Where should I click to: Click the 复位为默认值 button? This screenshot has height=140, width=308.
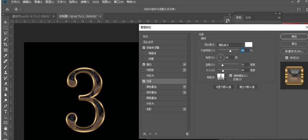pyautogui.click(x=247, y=87)
